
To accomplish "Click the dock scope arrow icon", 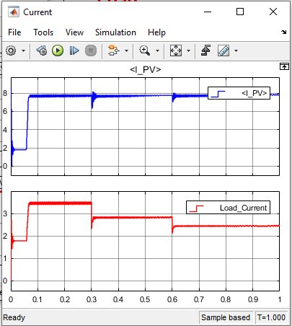I will coord(284,32).
